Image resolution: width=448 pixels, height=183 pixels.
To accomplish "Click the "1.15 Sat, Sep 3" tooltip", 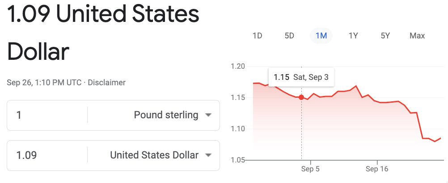I will [x=301, y=77].
